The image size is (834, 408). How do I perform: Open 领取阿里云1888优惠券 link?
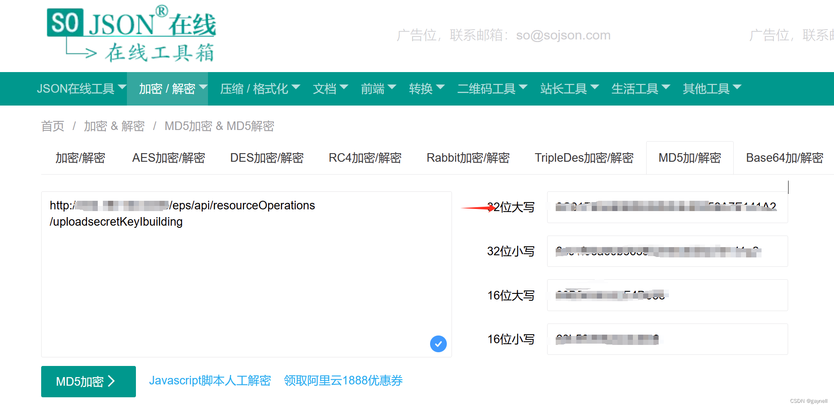343,381
